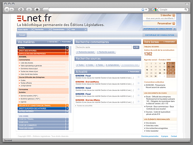Click the arrow on Droit des affaires row
The height and width of the screenshot is (145, 193).
coord(67,51)
